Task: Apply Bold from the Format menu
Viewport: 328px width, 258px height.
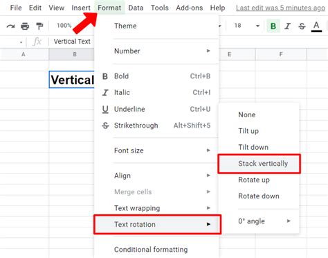Action: coord(156,76)
